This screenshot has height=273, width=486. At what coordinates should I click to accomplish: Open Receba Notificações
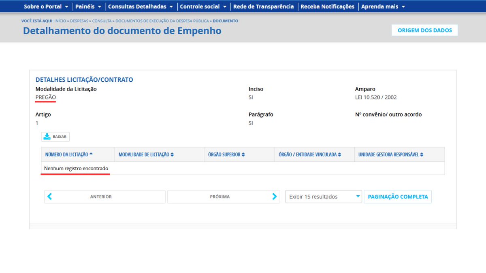point(327,6)
